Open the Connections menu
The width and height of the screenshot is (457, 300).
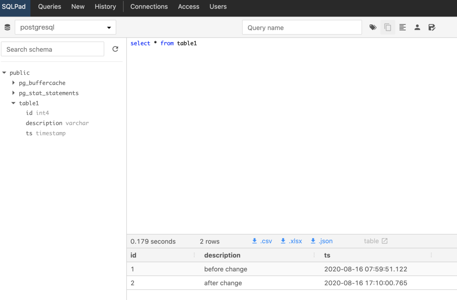coord(149,6)
